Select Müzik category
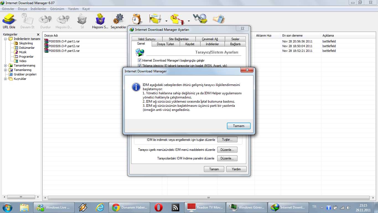Viewport: 378px width, 213px height. (x=23, y=52)
